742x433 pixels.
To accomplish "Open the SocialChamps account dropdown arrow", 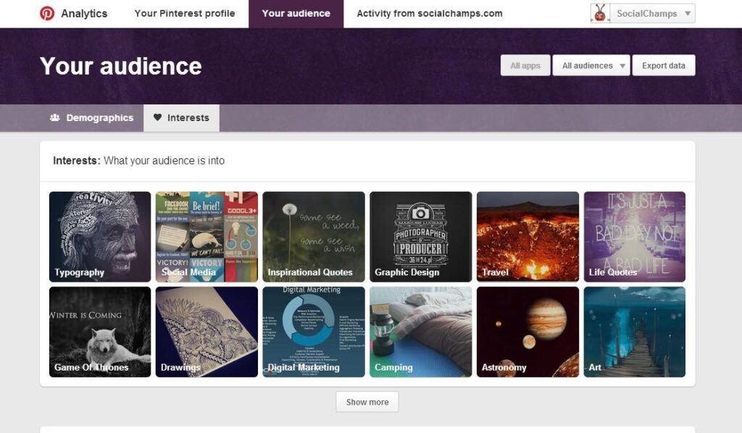I will [x=688, y=14].
